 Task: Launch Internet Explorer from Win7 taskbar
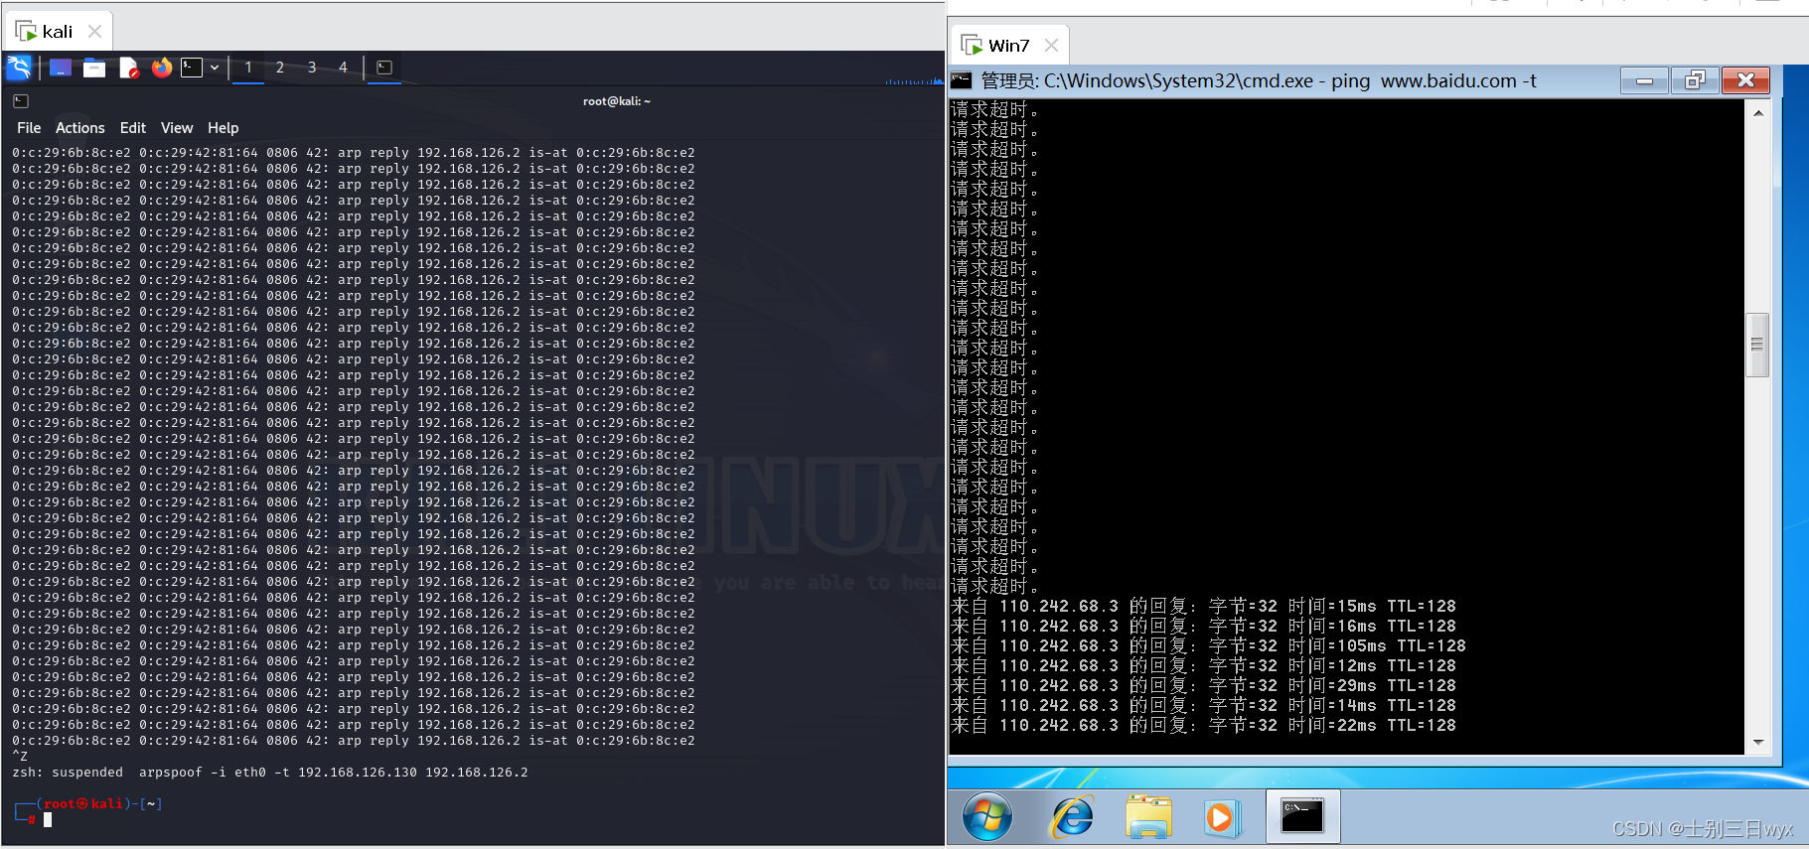pyautogui.click(x=1072, y=817)
